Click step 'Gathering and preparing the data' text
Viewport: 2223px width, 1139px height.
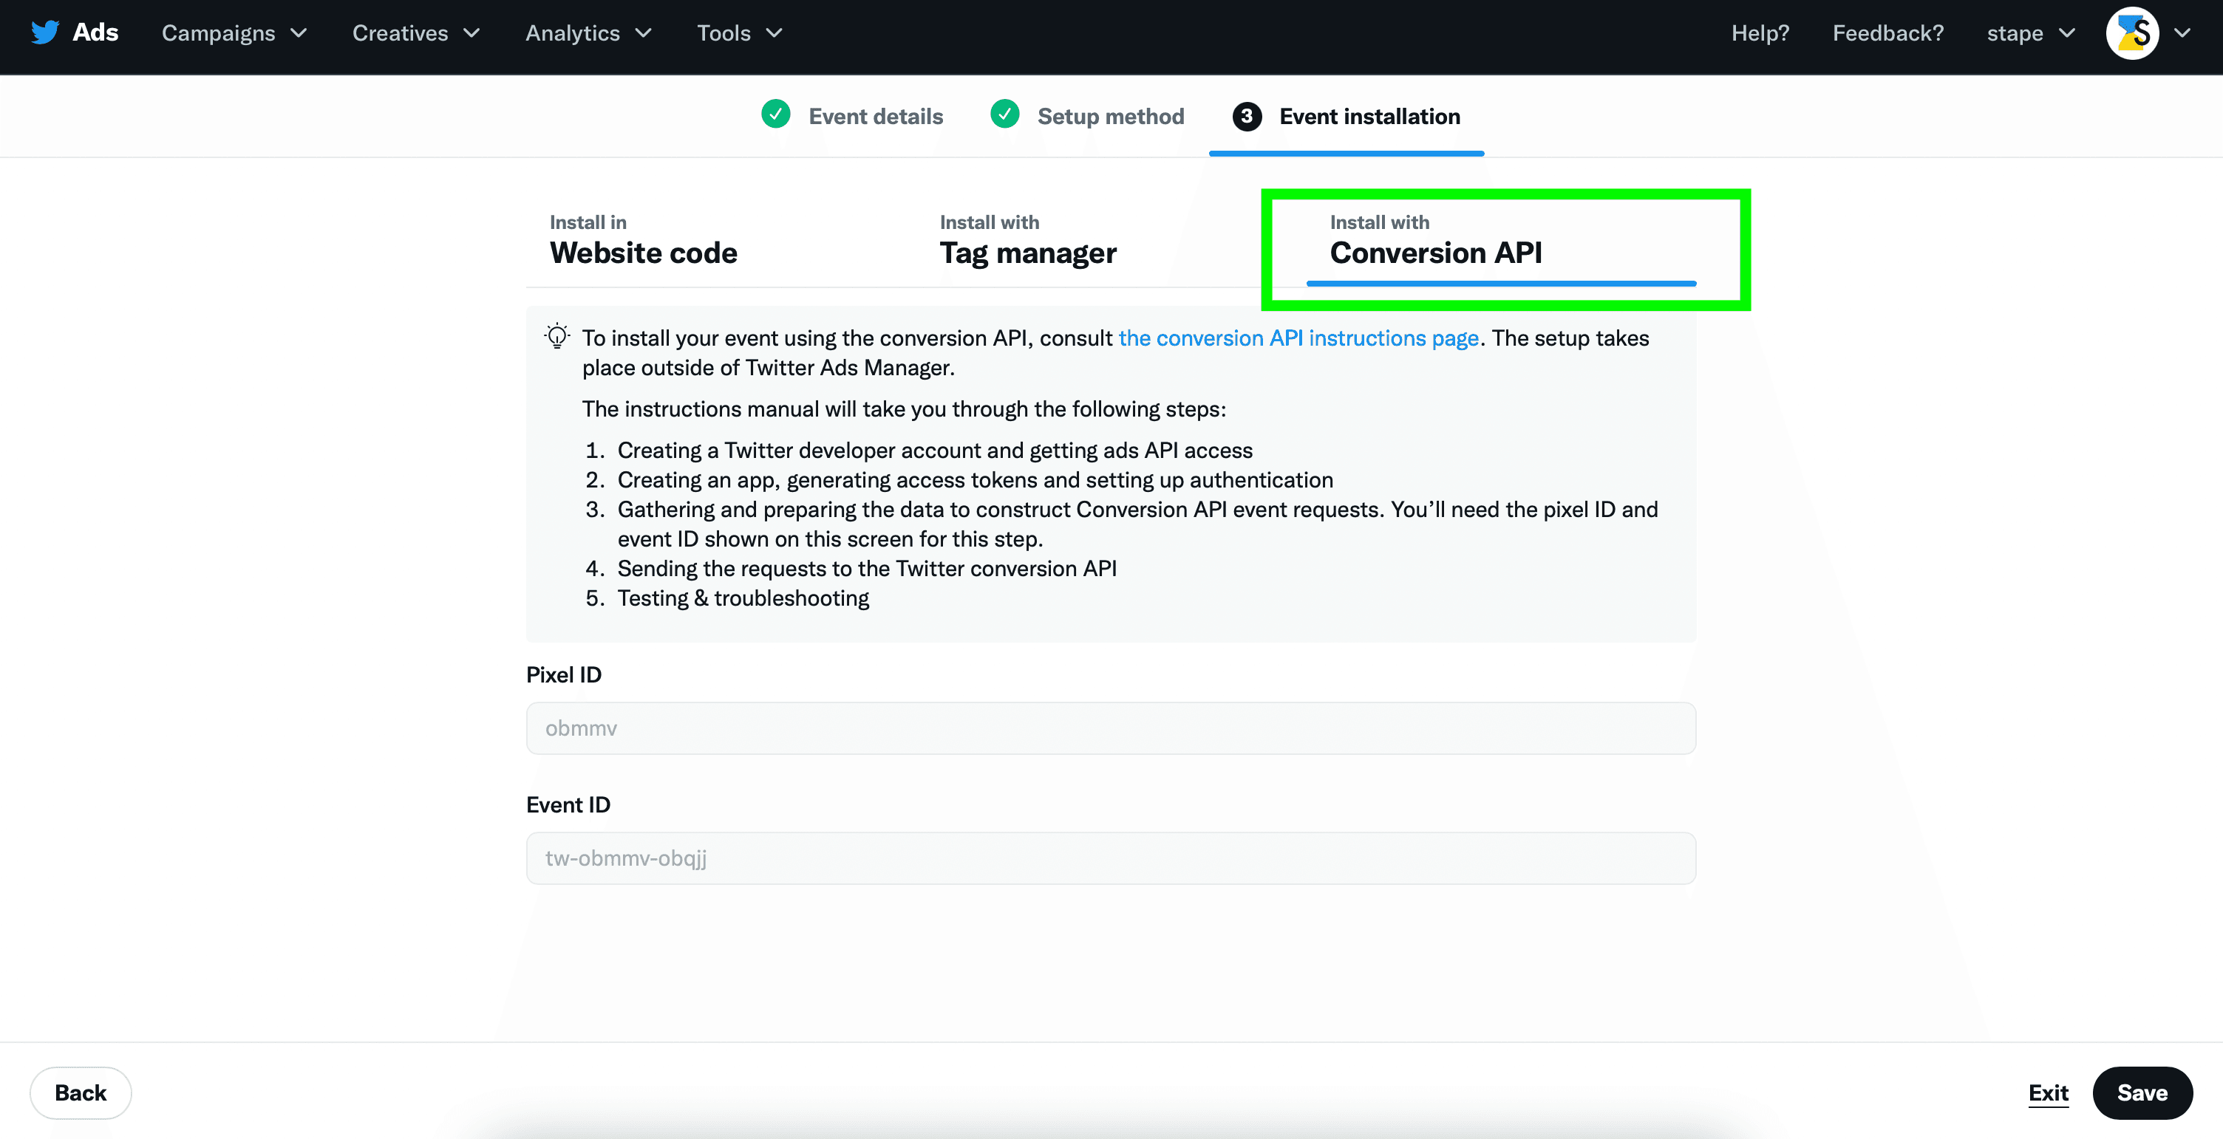pos(1137,524)
